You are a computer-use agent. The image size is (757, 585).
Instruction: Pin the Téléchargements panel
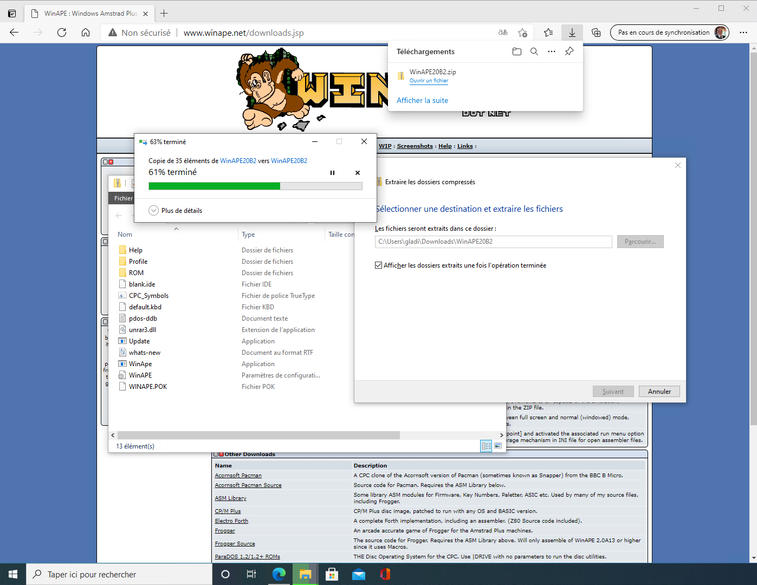pos(569,51)
